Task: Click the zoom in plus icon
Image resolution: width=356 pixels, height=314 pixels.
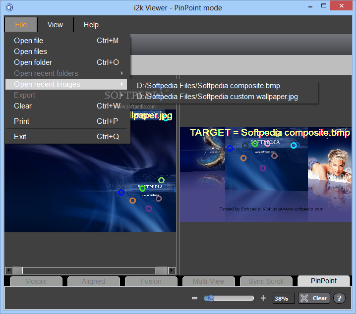Action: click(263, 298)
